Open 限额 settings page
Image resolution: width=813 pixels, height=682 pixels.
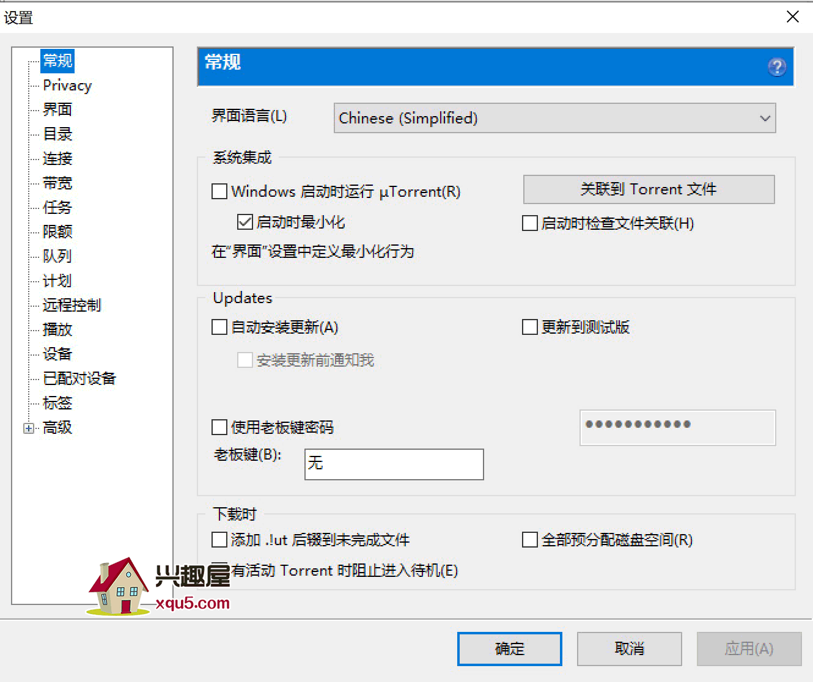pos(57,232)
